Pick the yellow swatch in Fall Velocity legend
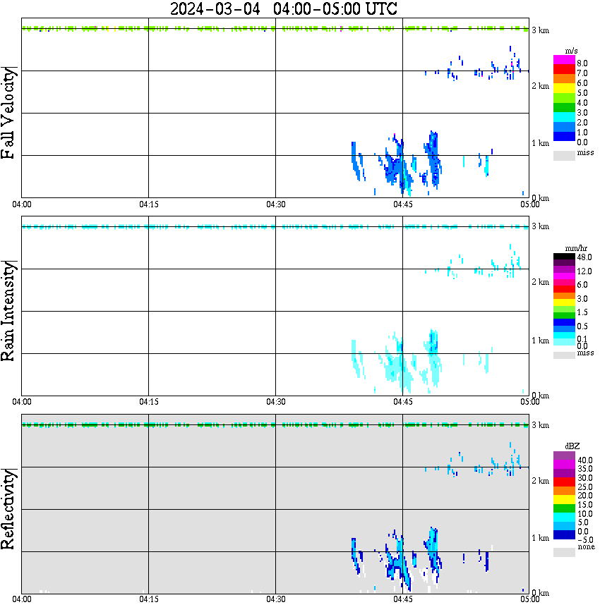 [x=564, y=89]
